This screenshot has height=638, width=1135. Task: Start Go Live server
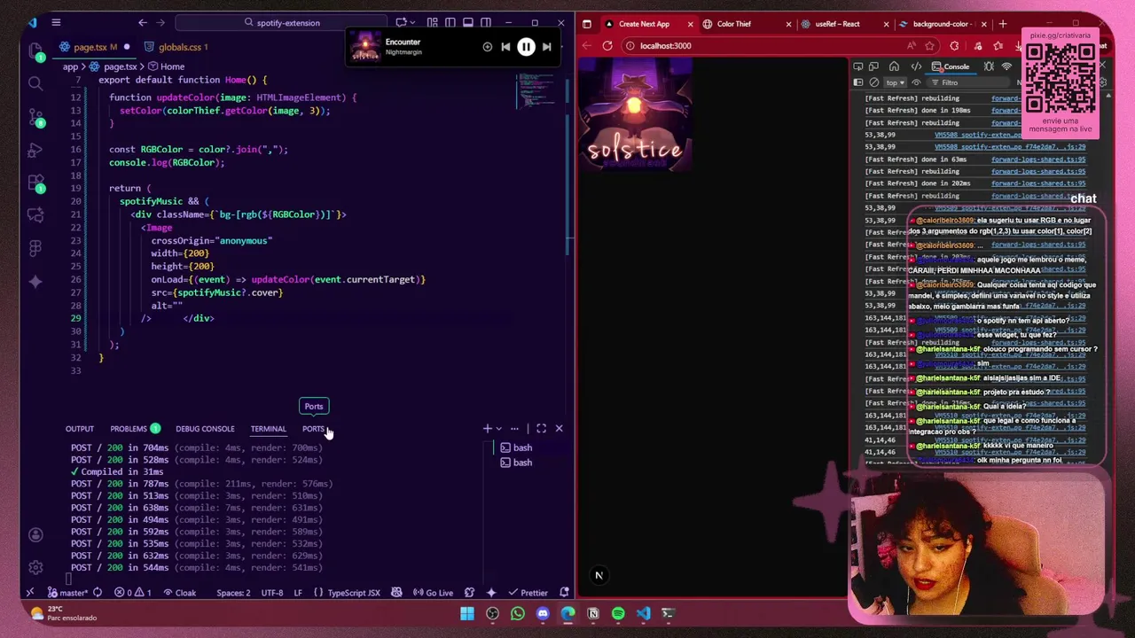pos(433,593)
